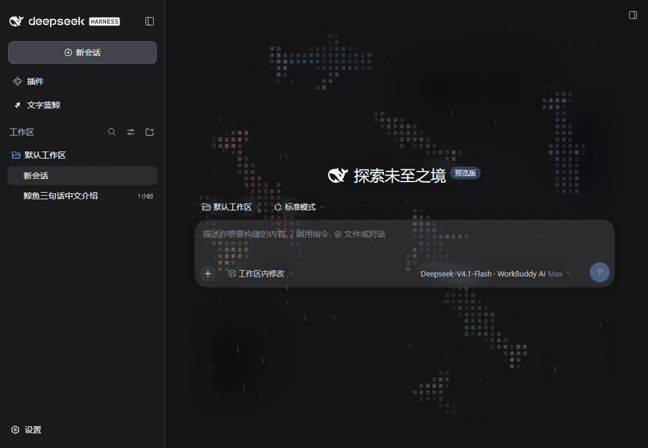Collapse the left sidebar panel

click(150, 21)
